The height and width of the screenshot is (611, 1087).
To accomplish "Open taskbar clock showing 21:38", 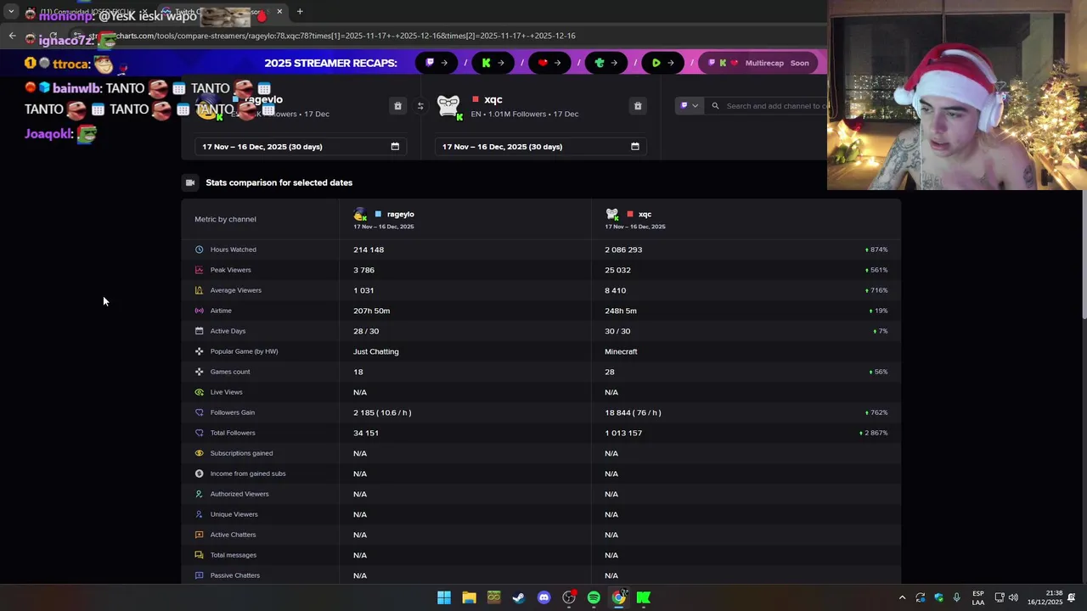I will 1045,597.
